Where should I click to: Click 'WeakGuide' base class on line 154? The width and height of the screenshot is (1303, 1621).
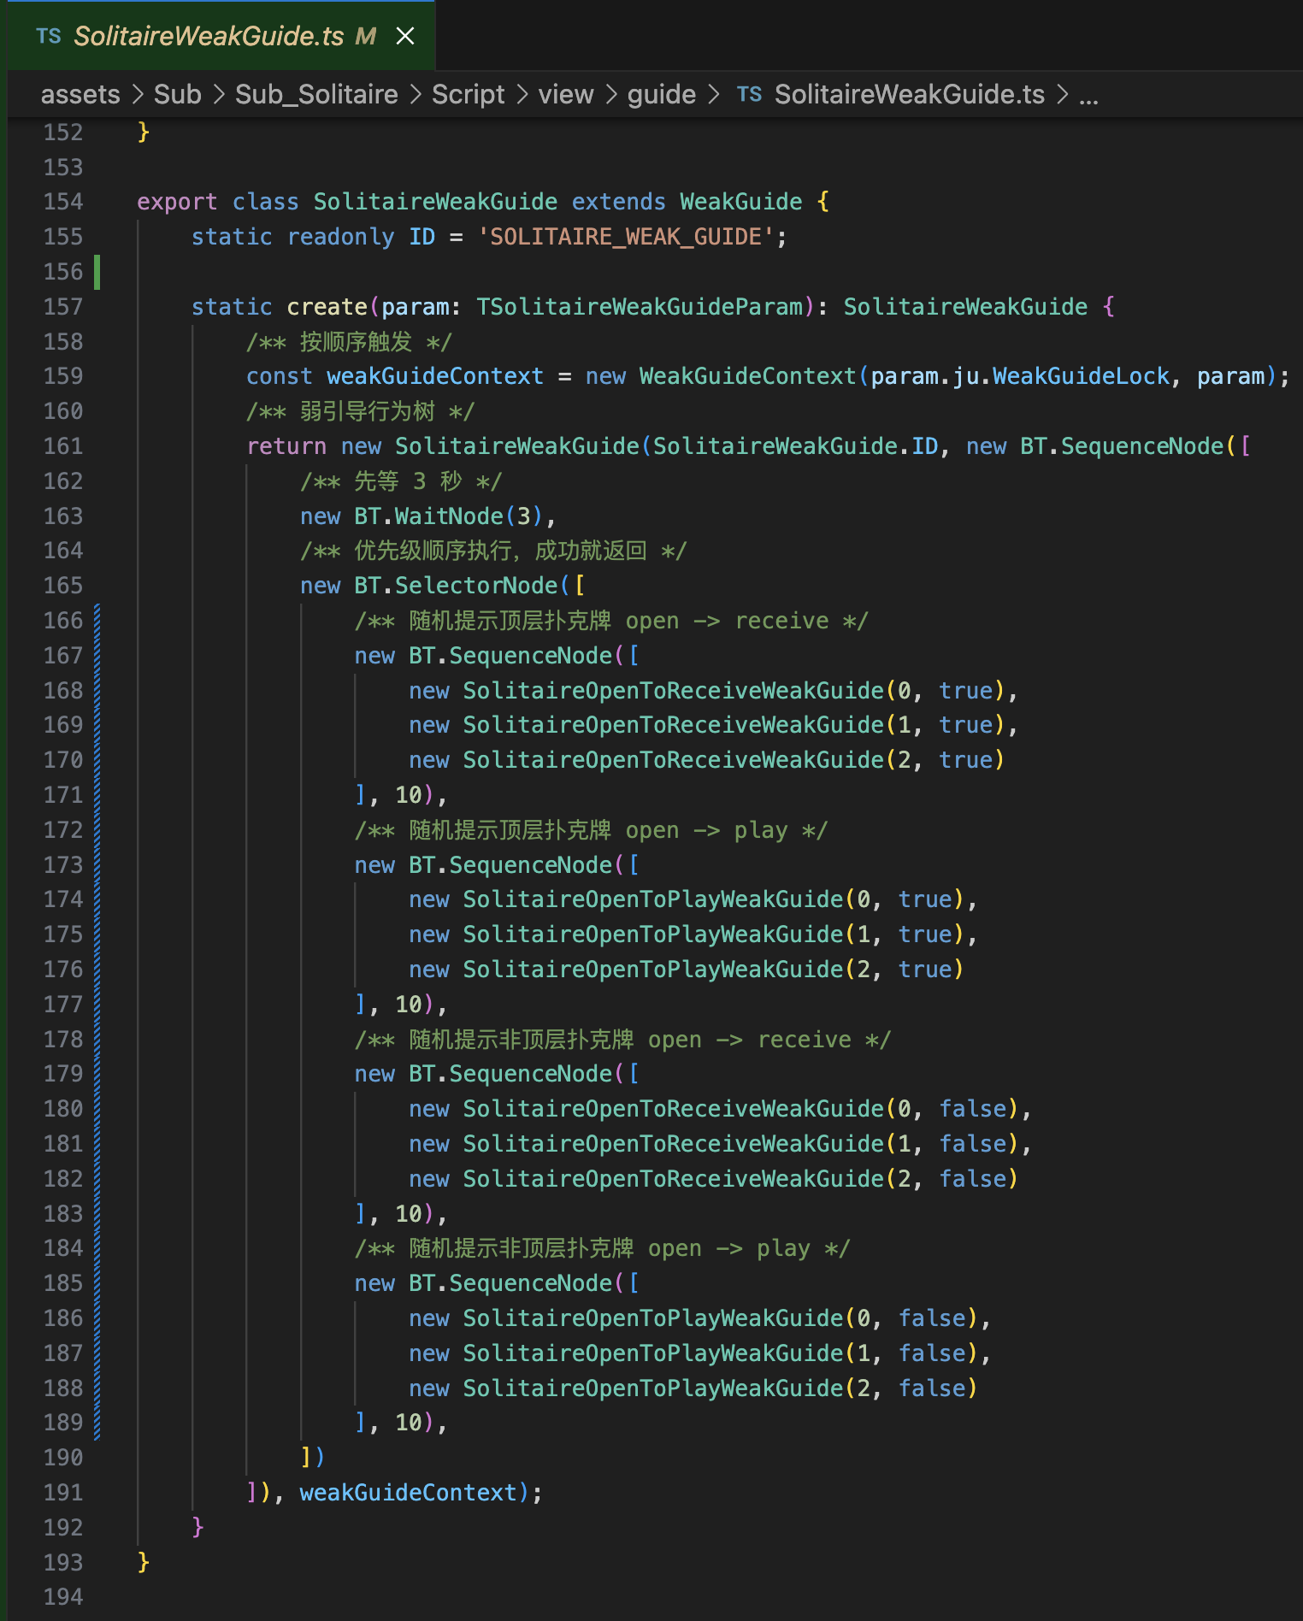pos(741,202)
